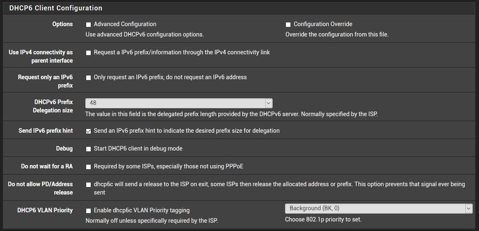
Task: Tick the Configuration Override checkbox
Action: [x=288, y=24]
